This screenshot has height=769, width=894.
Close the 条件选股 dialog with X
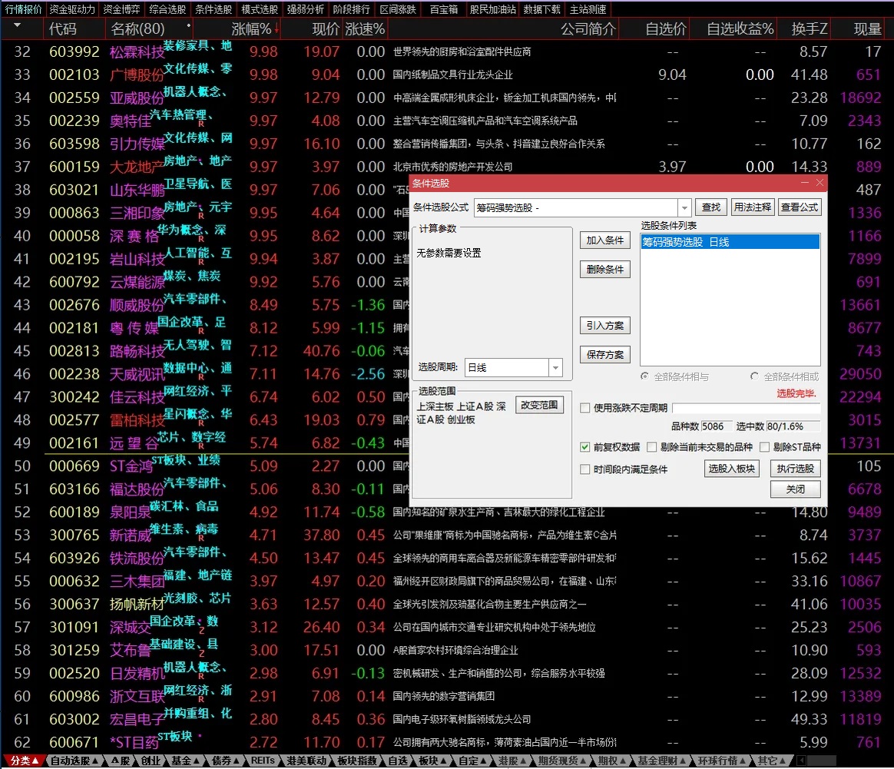tap(820, 183)
